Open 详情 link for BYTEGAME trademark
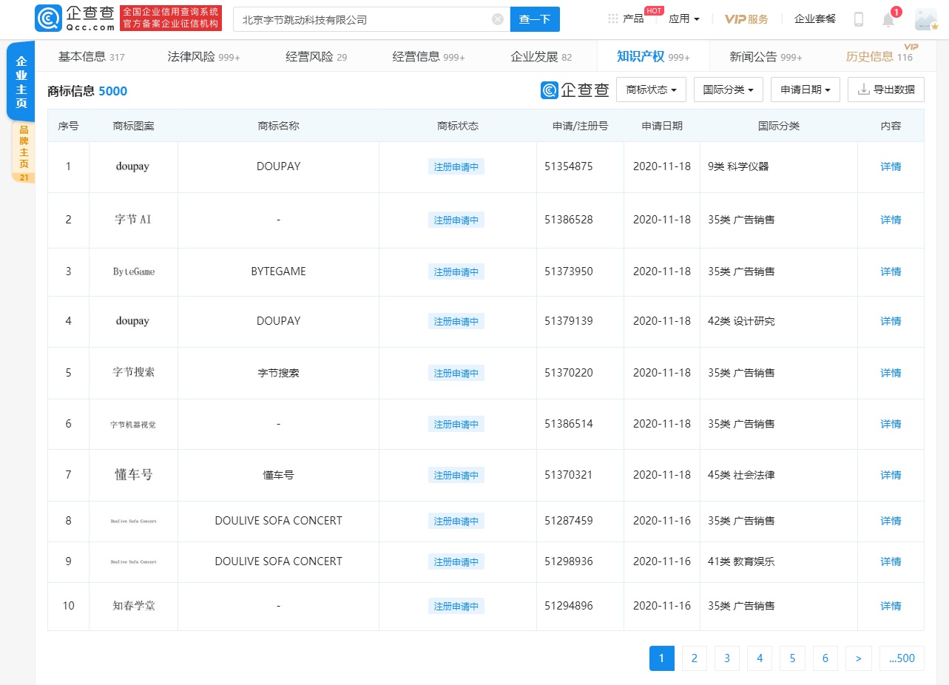 coord(891,271)
